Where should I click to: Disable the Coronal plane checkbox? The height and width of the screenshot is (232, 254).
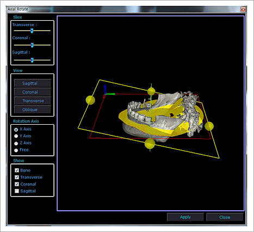tap(17, 184)
